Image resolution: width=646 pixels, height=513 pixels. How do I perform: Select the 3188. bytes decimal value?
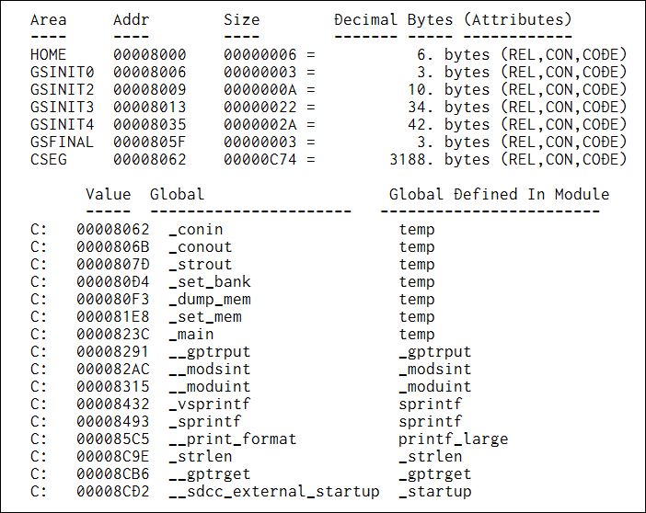[439, 160]
